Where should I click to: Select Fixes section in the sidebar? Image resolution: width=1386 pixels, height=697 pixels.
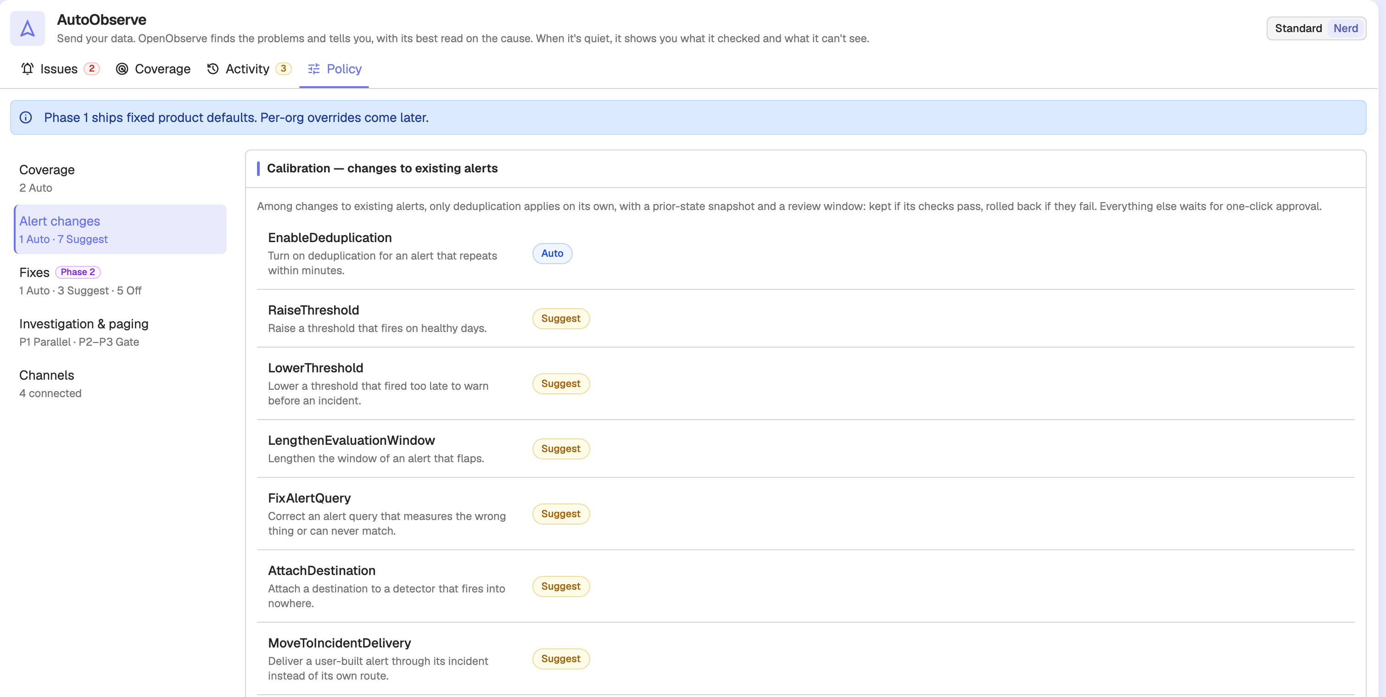coord(120,281)
